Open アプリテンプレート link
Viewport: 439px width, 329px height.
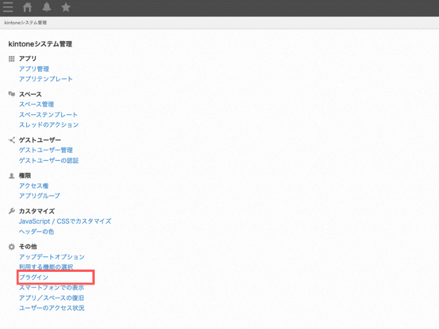pyautogui.click(x=46, y=79)
